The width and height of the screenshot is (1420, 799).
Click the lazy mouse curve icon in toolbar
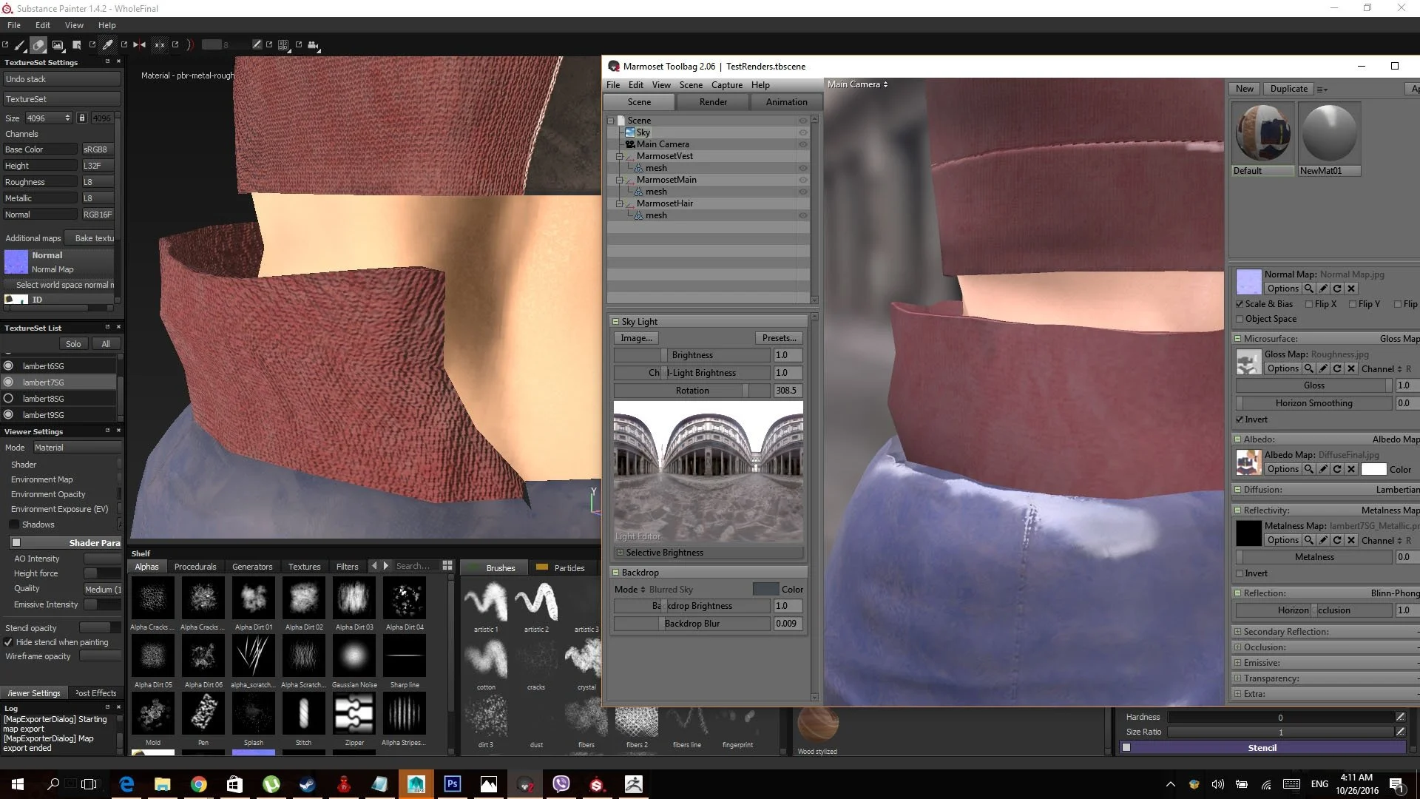point(190,45)
